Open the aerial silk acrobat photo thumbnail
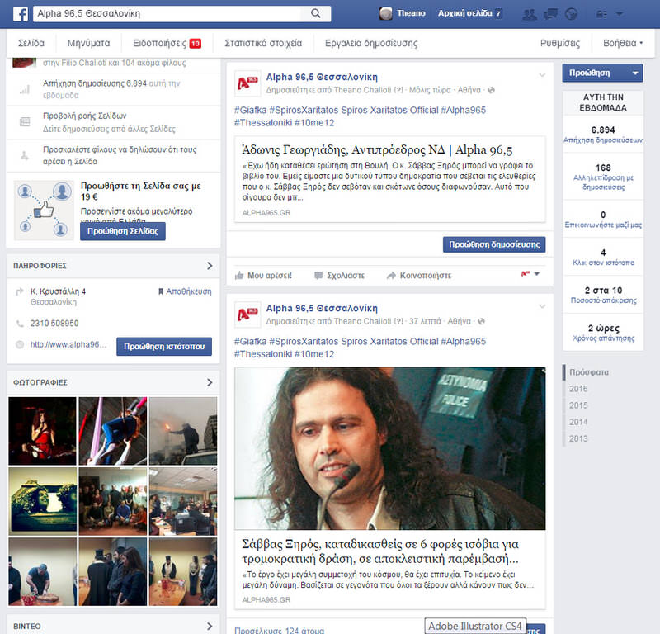This screenshot has height=634, width=660. [113, 431]
